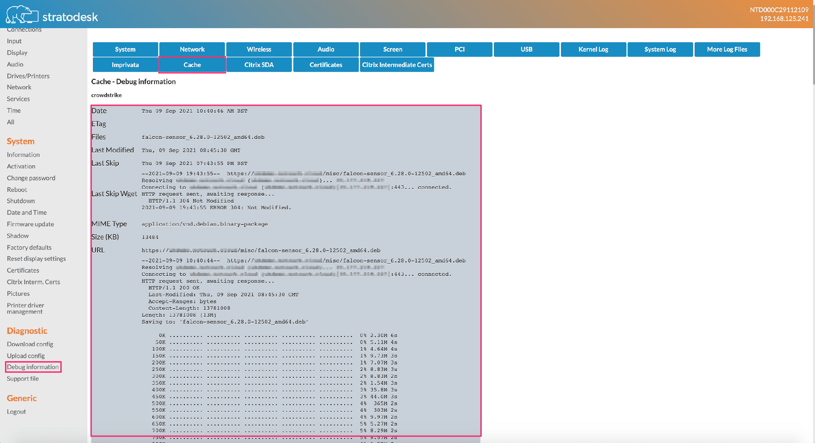Image resolution: width=815 pixels, height=443 pixels.
Task: Open the USB tab
Action: point(526,49)
